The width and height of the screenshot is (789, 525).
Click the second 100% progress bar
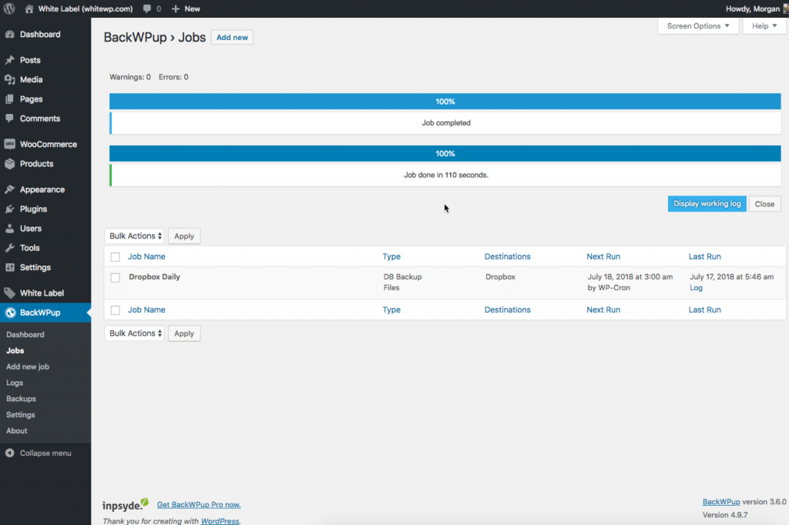tap(445, 153)
